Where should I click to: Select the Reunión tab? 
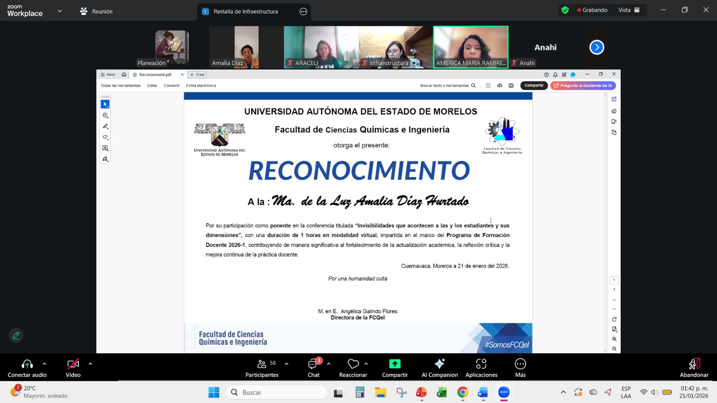pos(96,12)
